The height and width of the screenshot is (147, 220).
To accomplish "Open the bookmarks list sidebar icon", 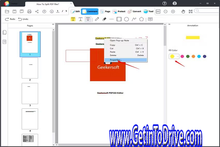I will (x=5, y=42).
